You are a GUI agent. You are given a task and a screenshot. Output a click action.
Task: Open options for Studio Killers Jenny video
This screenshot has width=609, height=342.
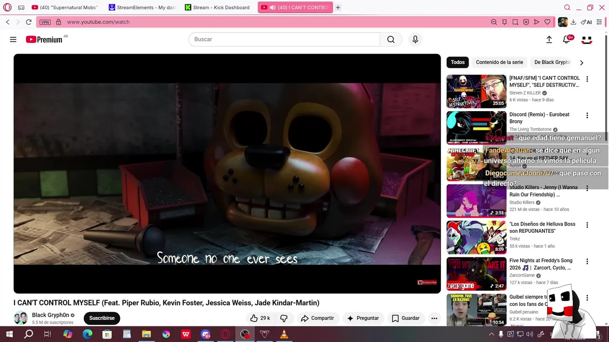(x=587, y=188)
